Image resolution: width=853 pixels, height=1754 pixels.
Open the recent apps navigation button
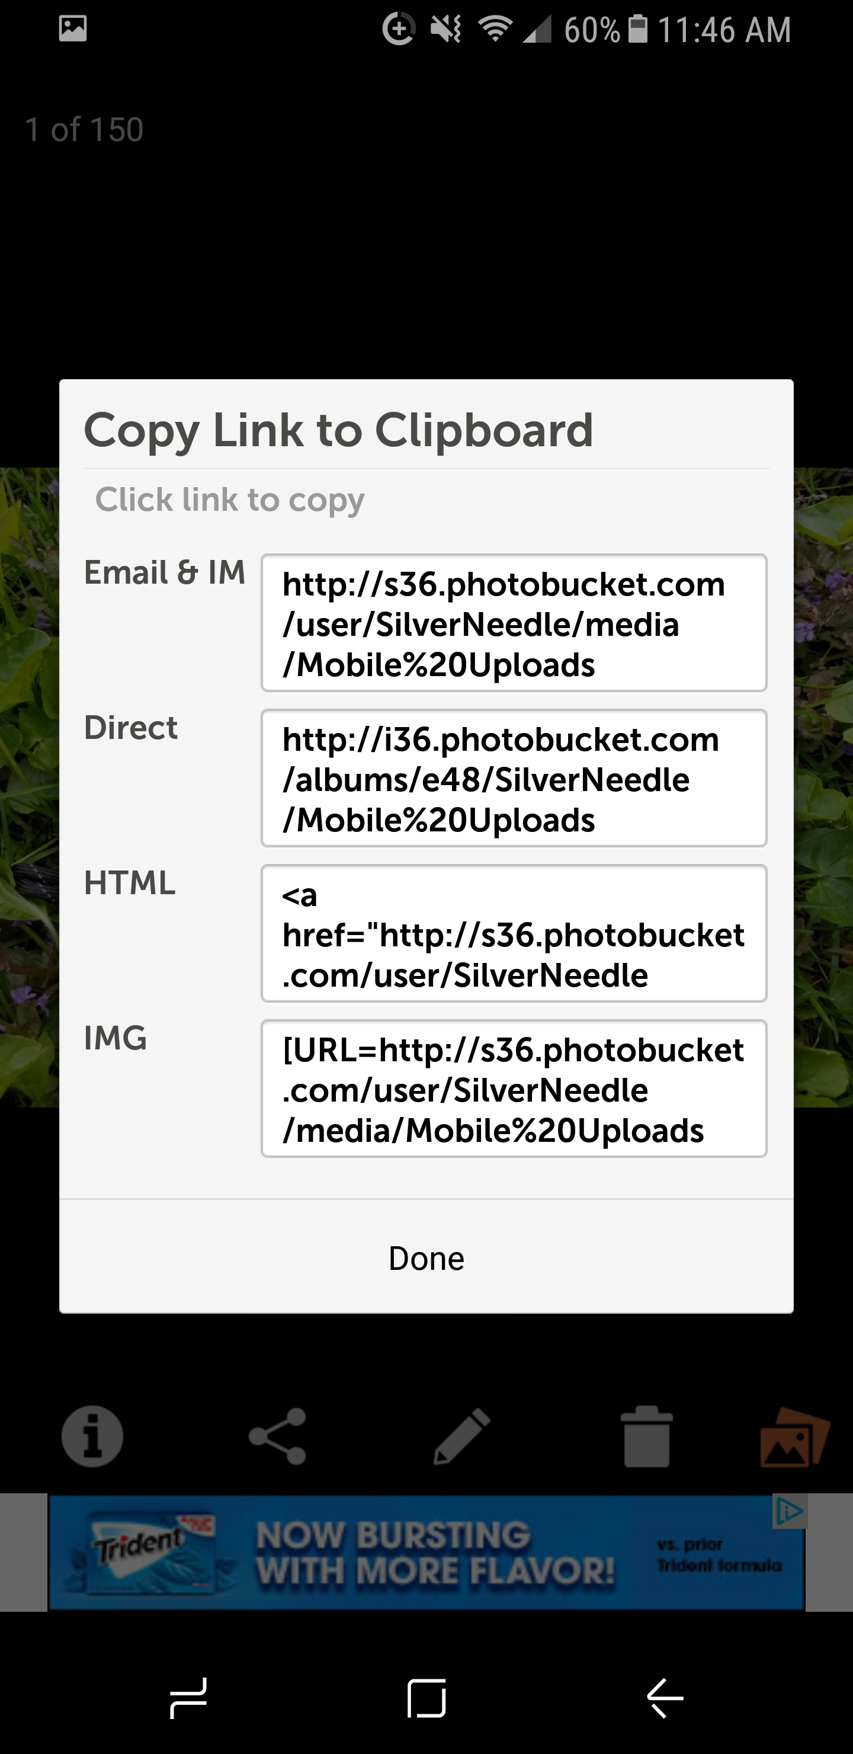[x=188, y=1698]
